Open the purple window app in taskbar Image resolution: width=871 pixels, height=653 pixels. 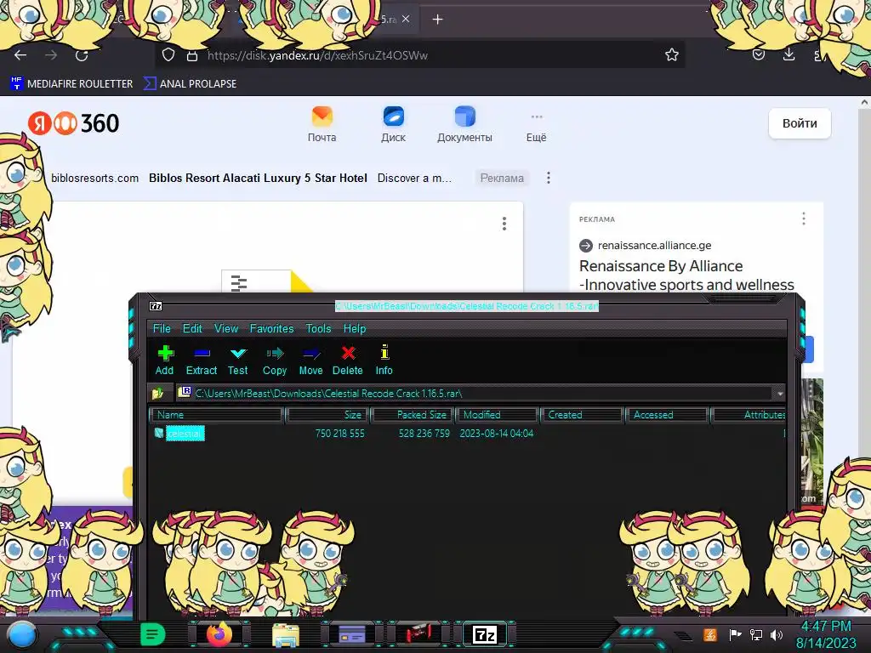[x=351, y=634]
